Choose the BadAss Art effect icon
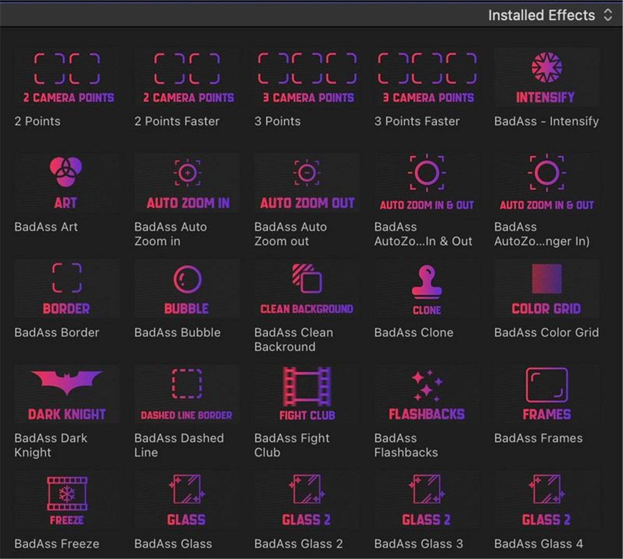623x559 pixels. 66,183
